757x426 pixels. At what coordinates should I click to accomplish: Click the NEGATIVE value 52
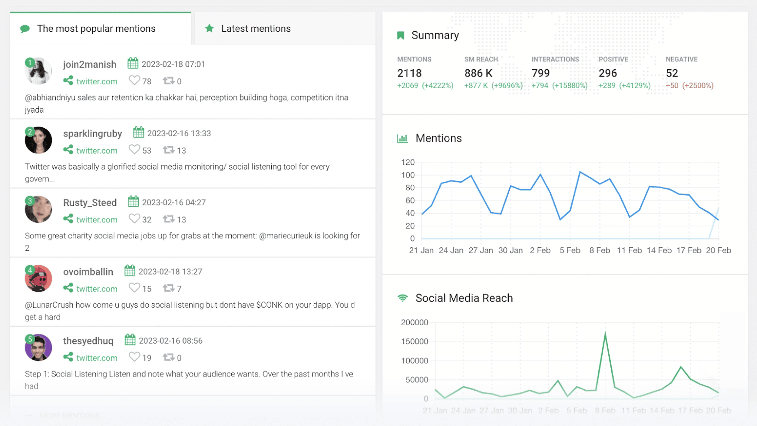pos(672,73)
